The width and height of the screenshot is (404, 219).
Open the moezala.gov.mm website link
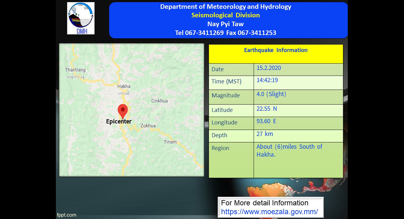tap(269, 212)
